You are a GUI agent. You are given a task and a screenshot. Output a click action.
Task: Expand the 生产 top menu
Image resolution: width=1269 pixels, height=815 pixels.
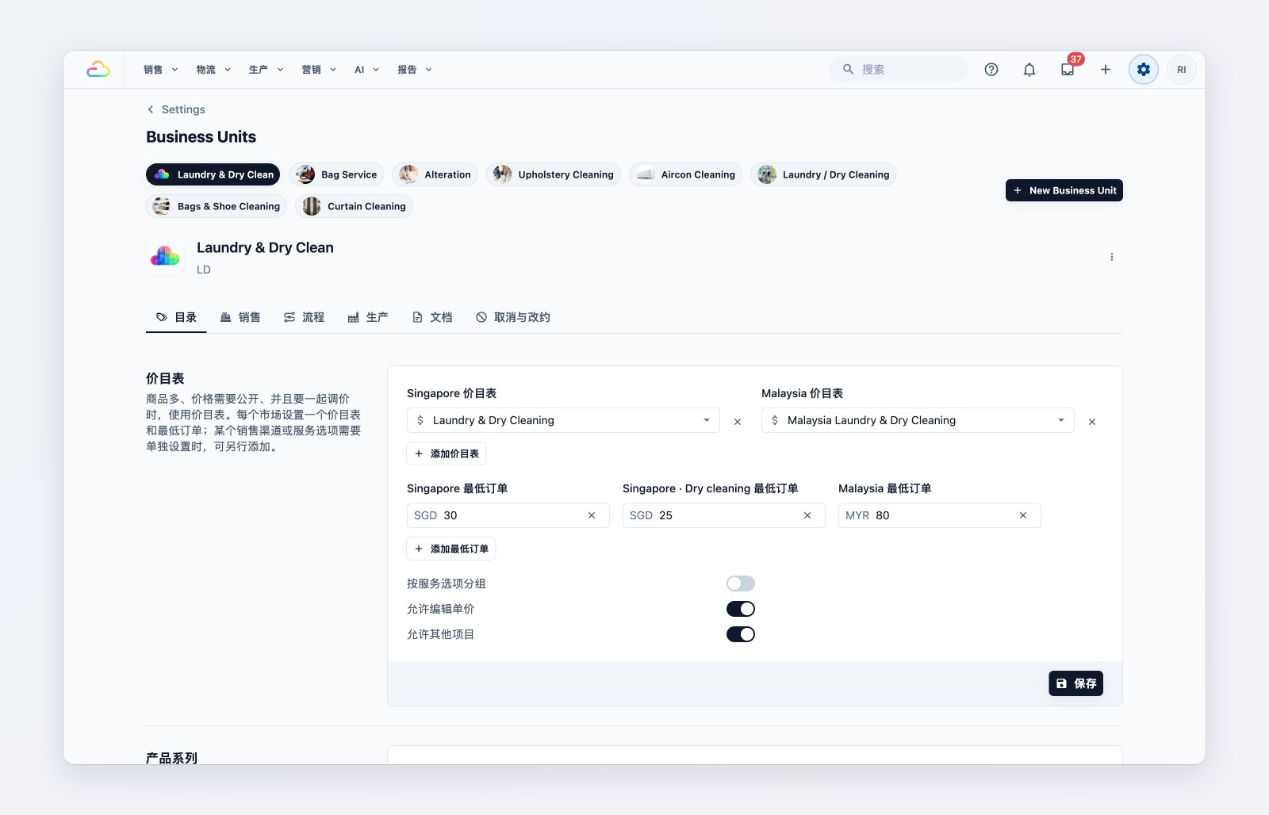pyautogui.click(x=266, y=70)
